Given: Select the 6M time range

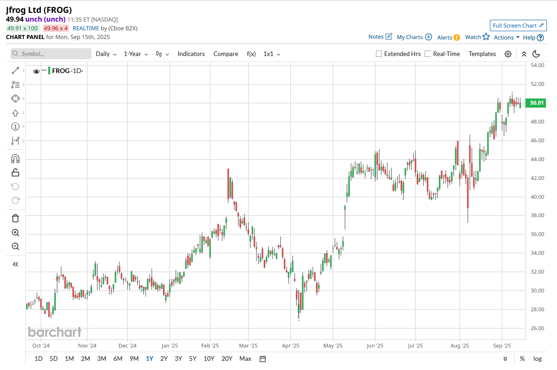Looking at the screenshot, I should pyautogui.click(x=118, y=359).
